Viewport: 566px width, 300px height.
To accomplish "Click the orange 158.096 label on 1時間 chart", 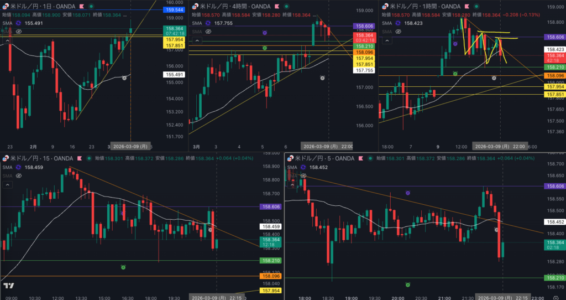I will point(554,75).
